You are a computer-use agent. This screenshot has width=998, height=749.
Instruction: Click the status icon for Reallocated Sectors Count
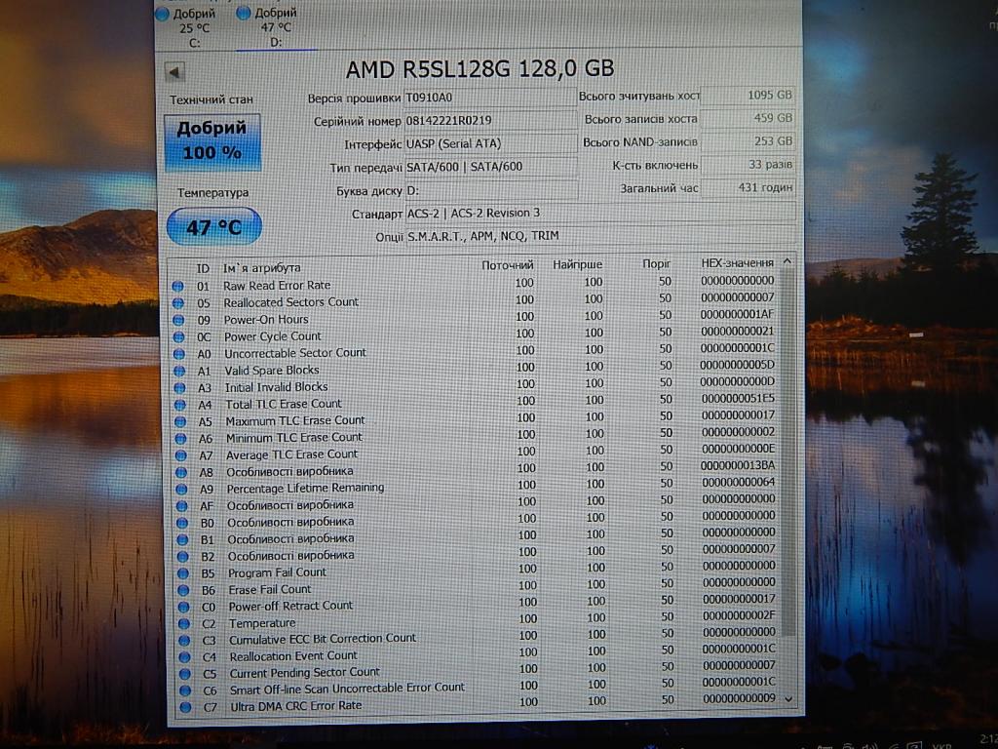click(x=178, y=303)
